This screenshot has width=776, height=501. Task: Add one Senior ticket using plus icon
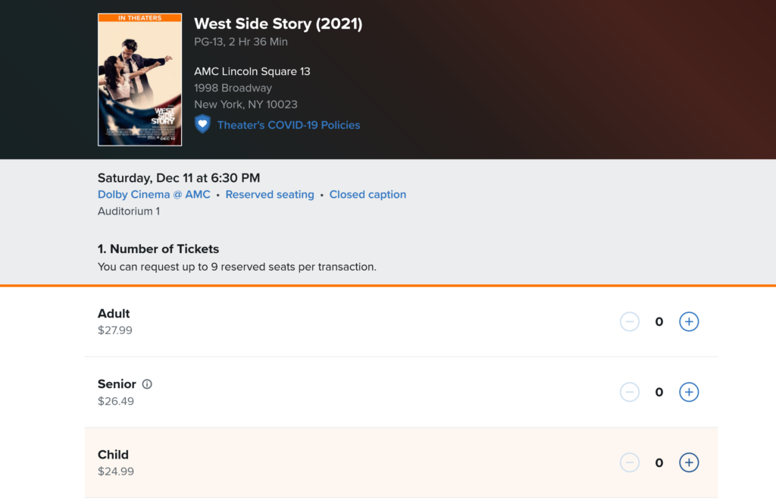[x=688, y=392]
